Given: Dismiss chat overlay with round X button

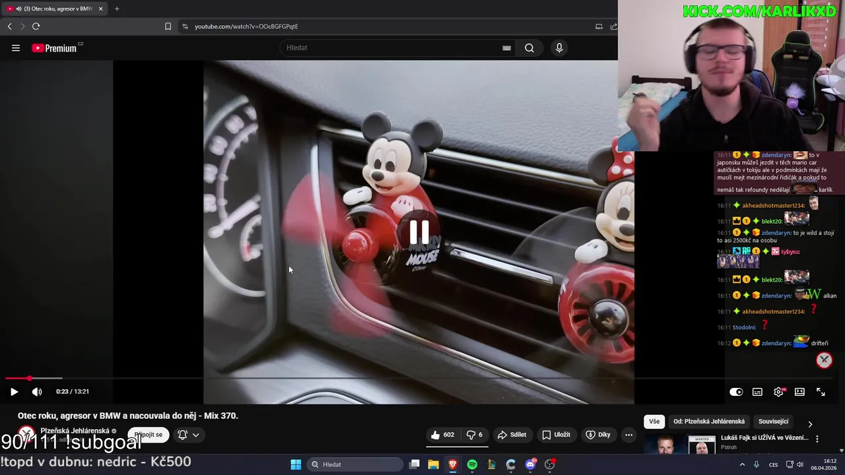Looking at the screenshot, I should point(824,360).
